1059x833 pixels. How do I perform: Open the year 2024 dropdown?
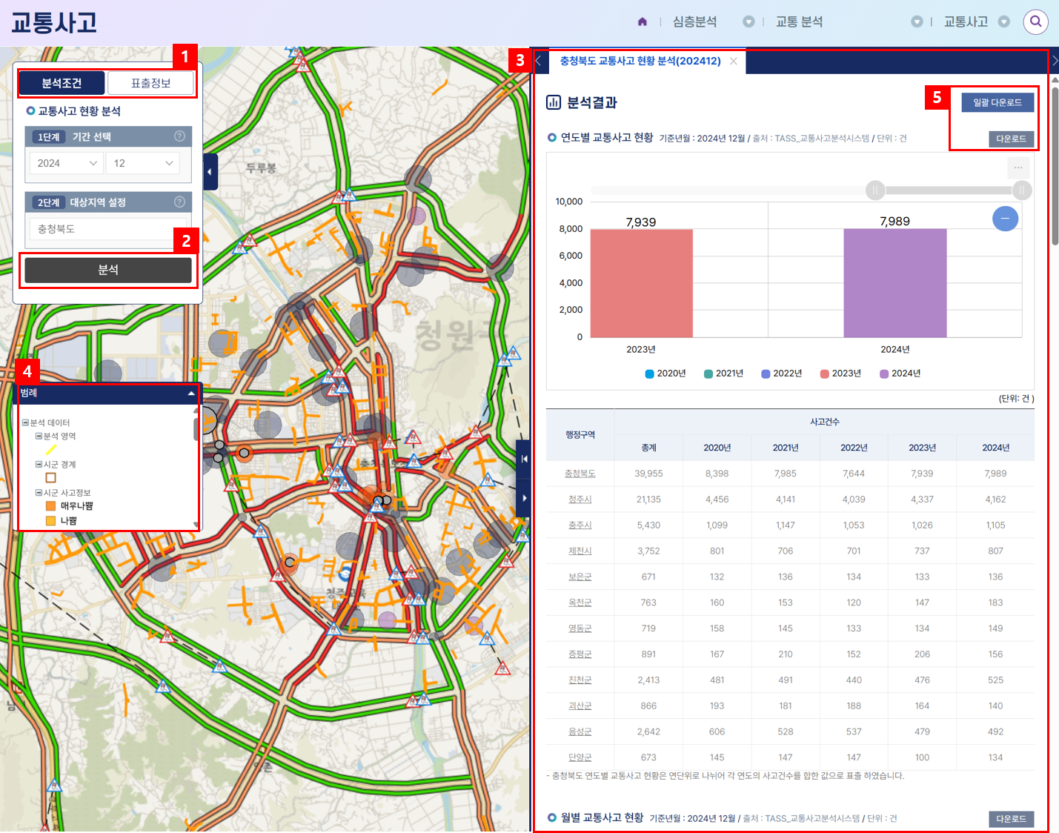pos(67,163)
